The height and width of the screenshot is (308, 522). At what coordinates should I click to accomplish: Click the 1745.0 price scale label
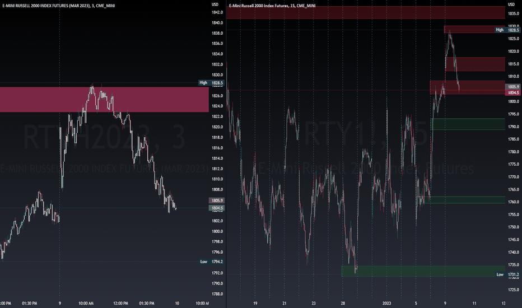point(514,240)
